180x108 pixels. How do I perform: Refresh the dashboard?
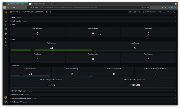164,12
